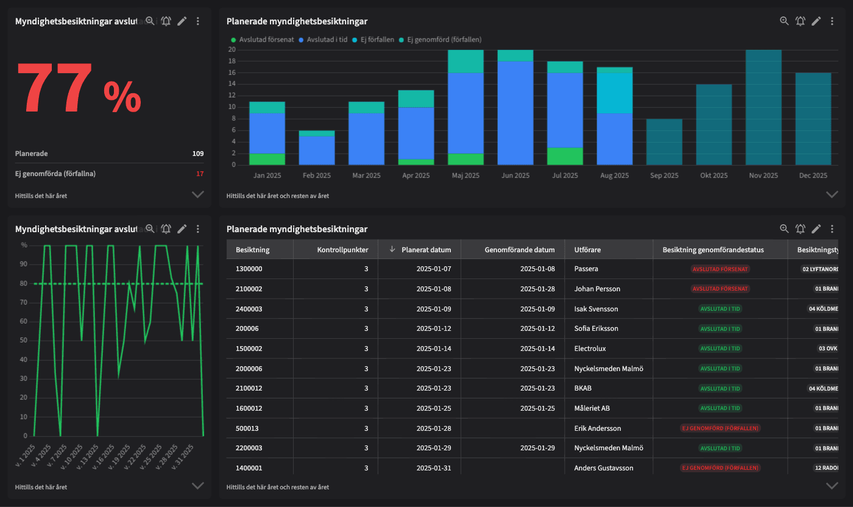This screenshot has height=507, width=853.
Task: Sort table by 'Planerat datum' column header
Action: (426, 249)
